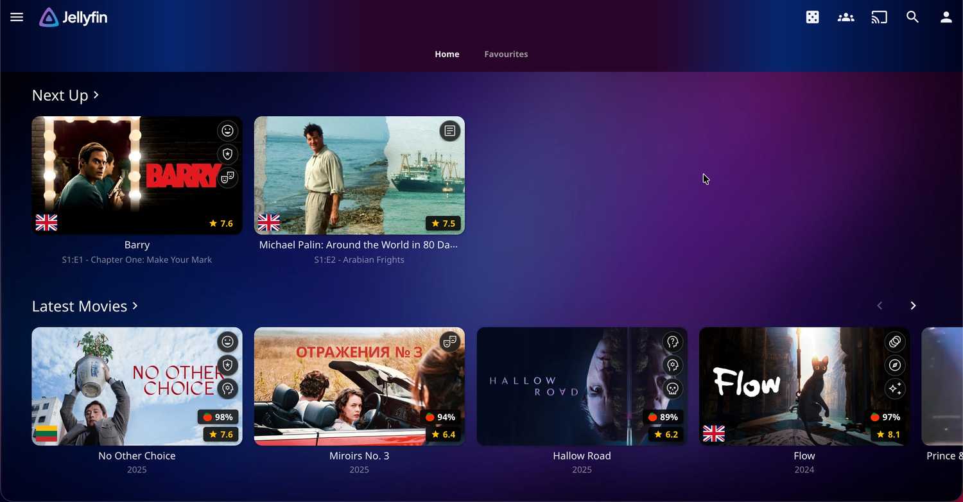Click the Barry poster thumbnail
The width and height of the screenshot is (963, 502).
137,175
